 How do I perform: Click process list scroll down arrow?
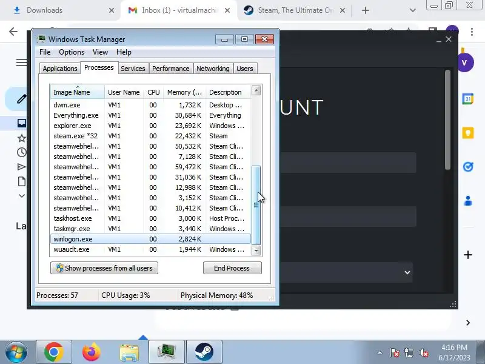(x=256, y=251)
